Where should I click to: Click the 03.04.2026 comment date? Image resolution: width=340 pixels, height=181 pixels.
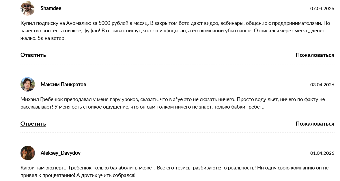click(322, 85)
